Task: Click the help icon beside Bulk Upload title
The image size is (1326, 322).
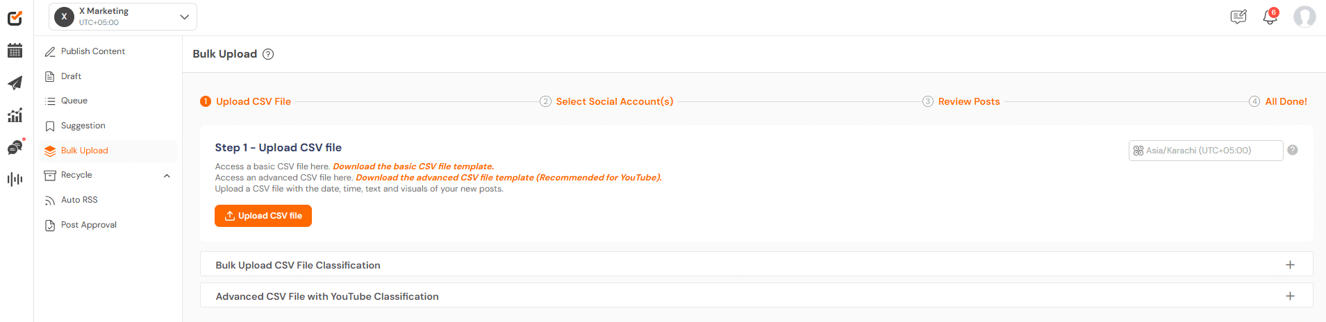Action: point(268,54)
